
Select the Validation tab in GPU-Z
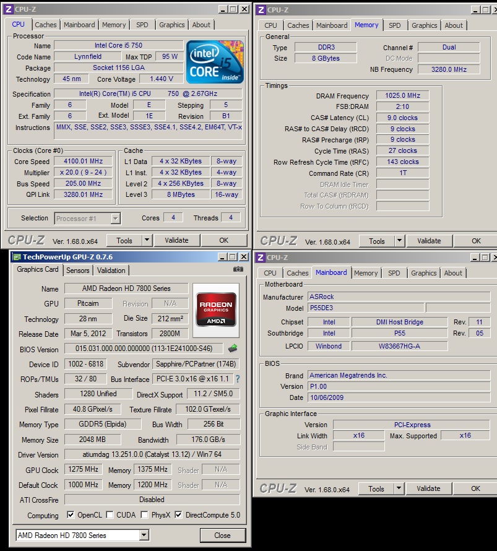pyautogui.click(x=111, y=270)
